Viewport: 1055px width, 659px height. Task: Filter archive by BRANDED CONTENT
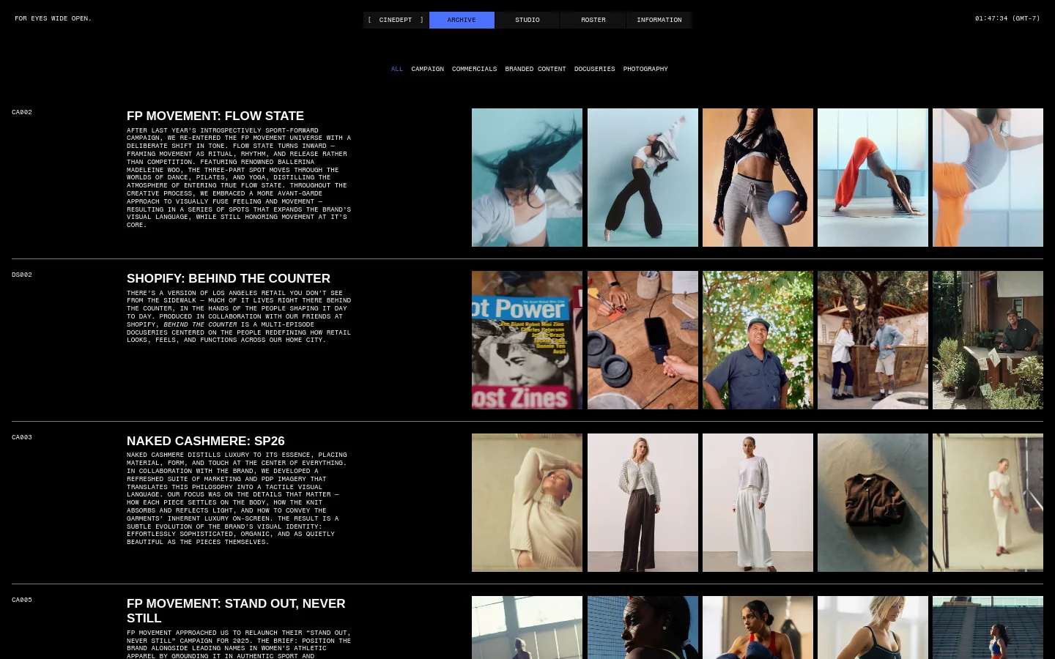click(536, 69)
